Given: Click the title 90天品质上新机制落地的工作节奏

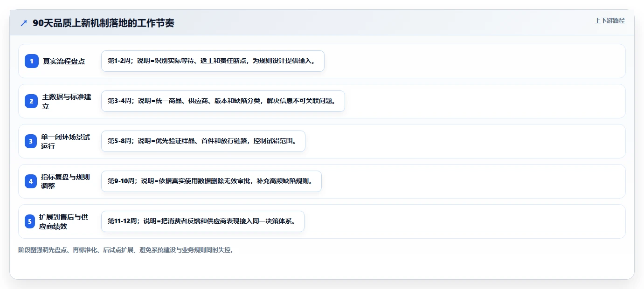Looking at the screenshot, I should coord(104,23).
